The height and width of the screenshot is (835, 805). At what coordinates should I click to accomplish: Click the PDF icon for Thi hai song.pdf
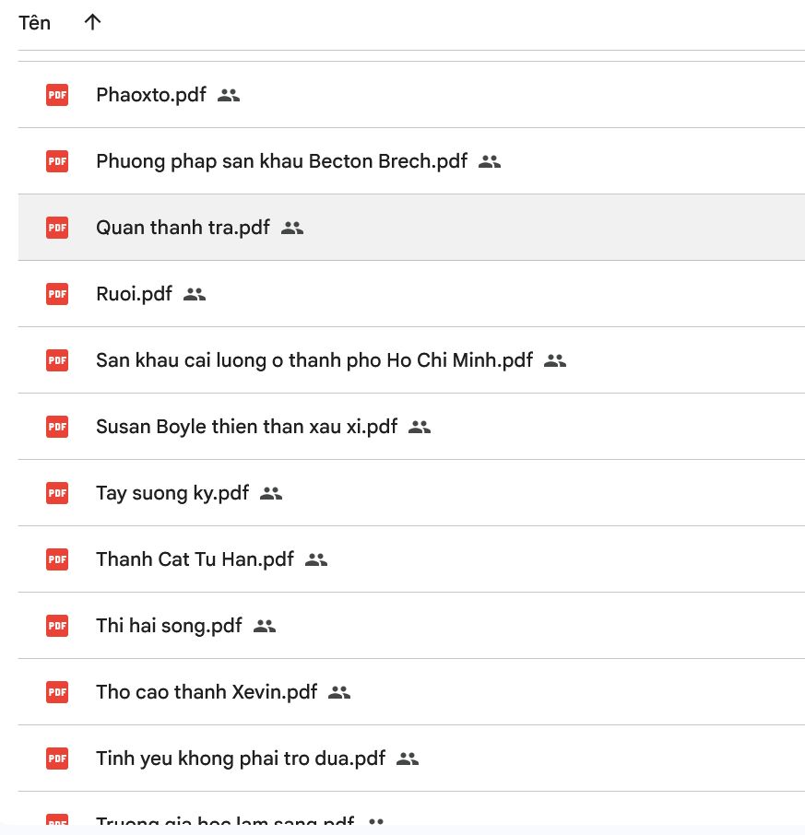click(x=57, y=626)
